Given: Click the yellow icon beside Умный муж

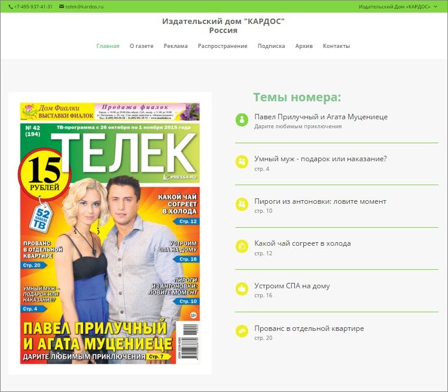Looking at the screenshot, I should point(242,161).
